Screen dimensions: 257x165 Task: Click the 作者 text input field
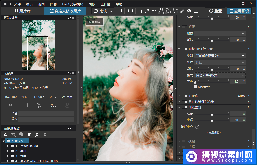[46, 113]
